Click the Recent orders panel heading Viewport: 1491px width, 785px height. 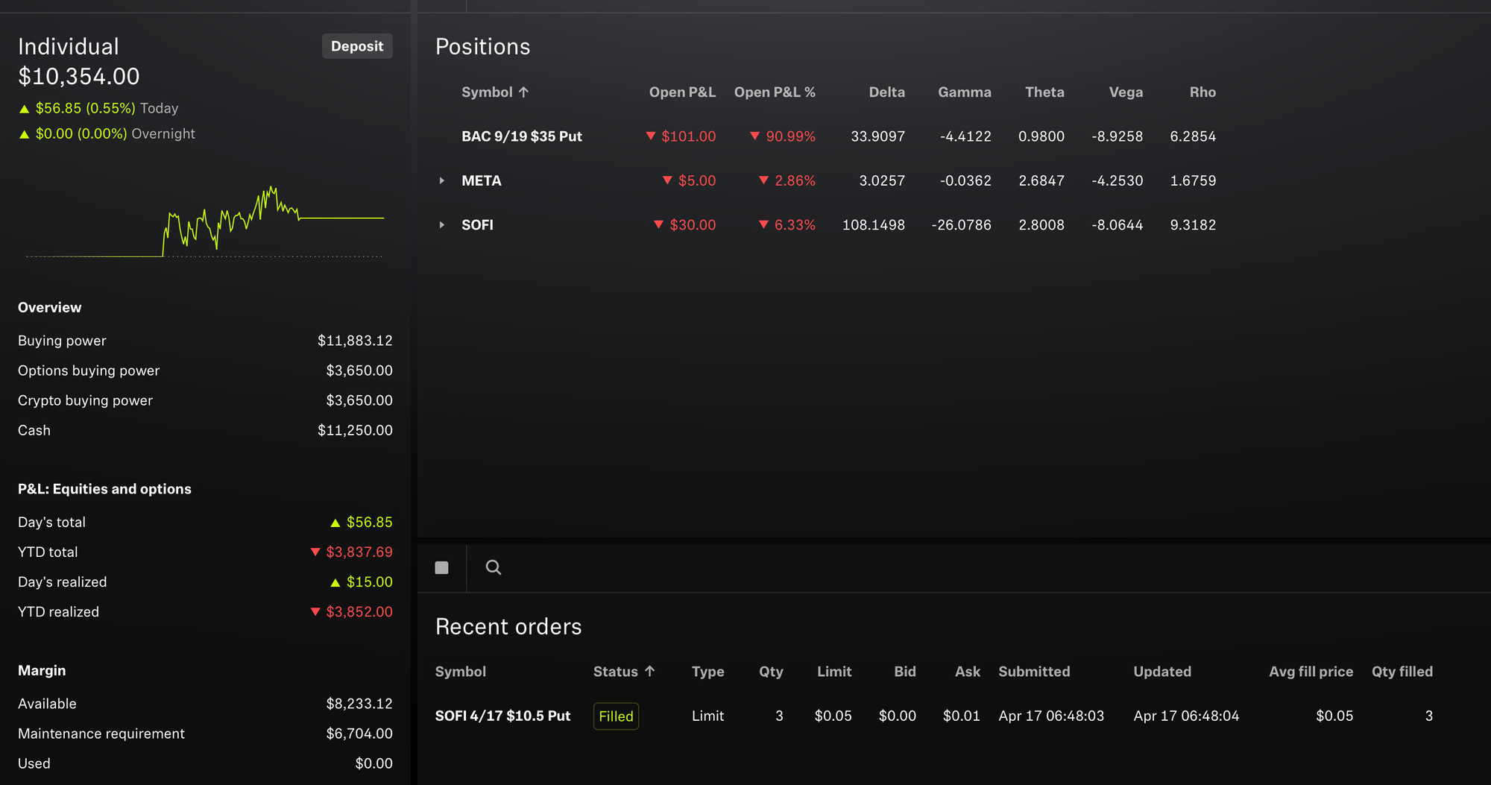point(508,626)
